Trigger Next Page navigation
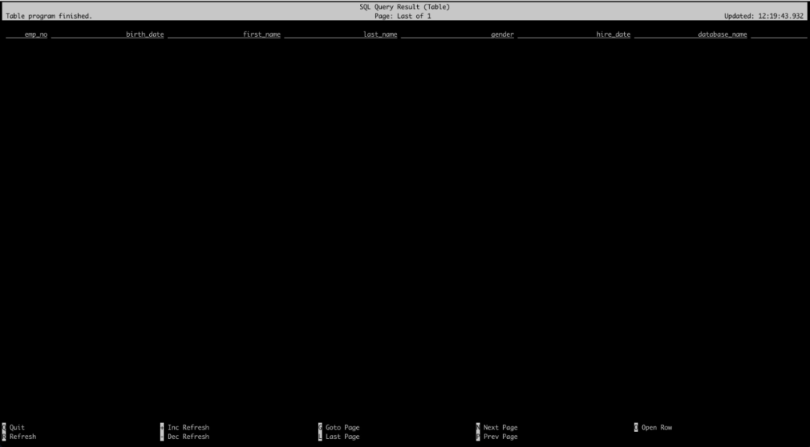This screenshot has width=810, height=447. (501, 427)
